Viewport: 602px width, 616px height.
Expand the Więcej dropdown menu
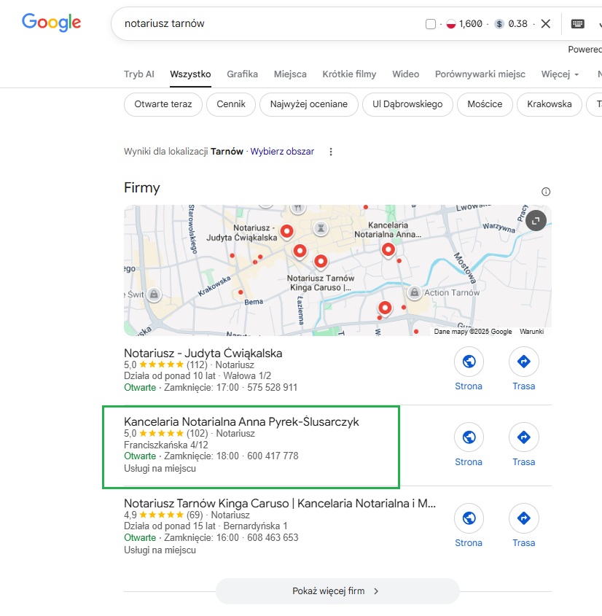[560, 74]
